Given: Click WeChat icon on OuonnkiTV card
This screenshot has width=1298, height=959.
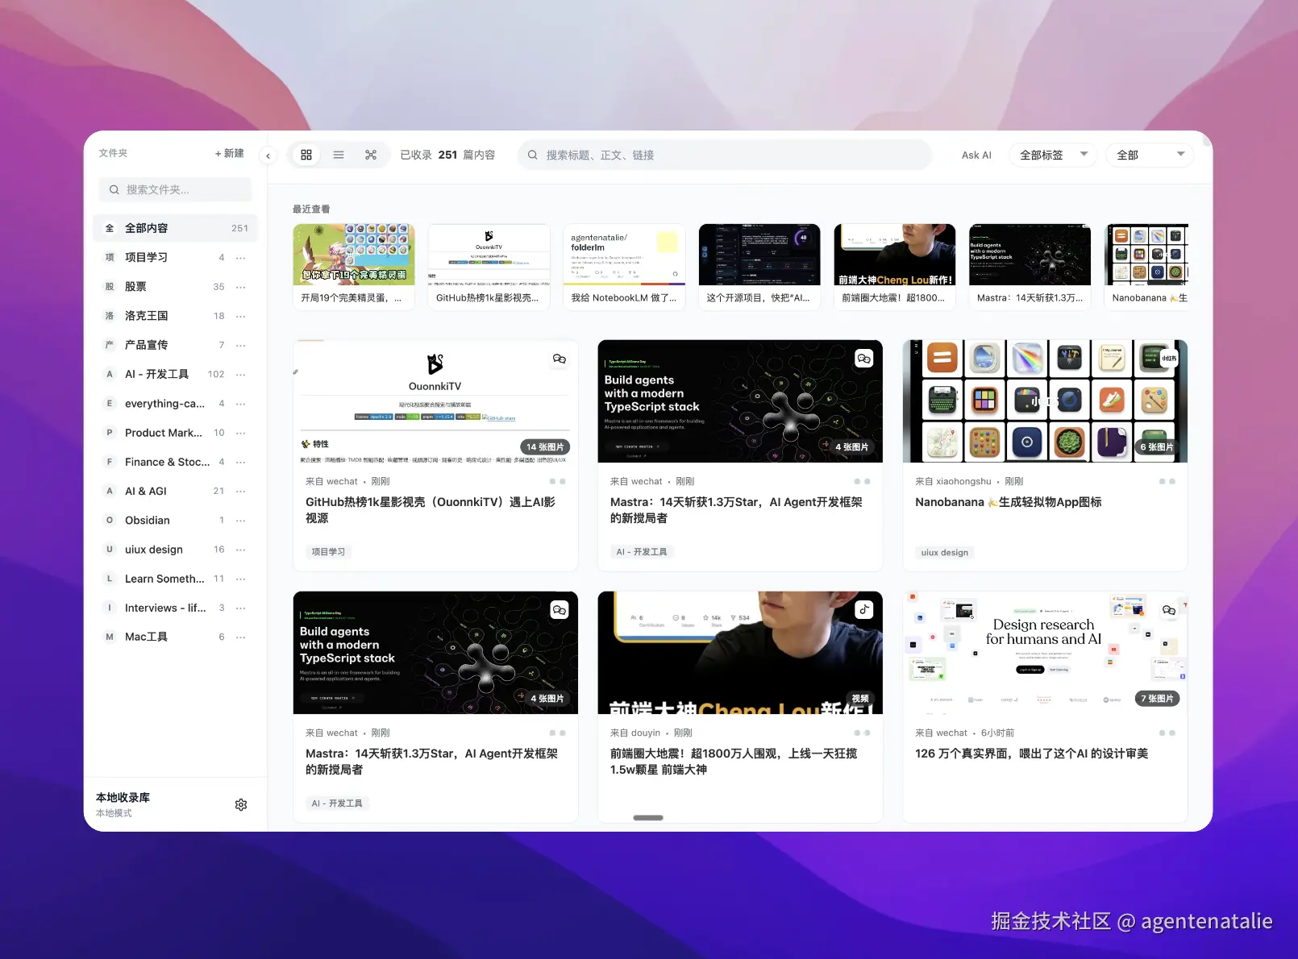Looking at the screenshot, I should (x=560, y=359).
